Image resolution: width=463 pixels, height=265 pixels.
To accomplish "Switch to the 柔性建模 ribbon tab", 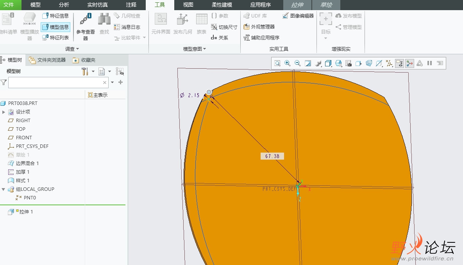I will (222, 5).
